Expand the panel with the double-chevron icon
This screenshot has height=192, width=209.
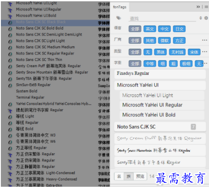(x=198, y=7)
